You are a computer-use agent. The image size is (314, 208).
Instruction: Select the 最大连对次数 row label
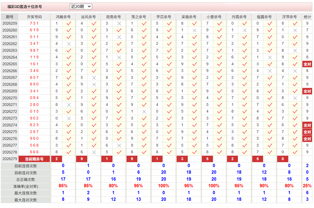26,200
